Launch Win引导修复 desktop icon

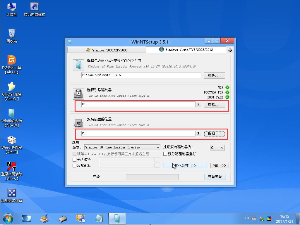click(x=12, y=145)
